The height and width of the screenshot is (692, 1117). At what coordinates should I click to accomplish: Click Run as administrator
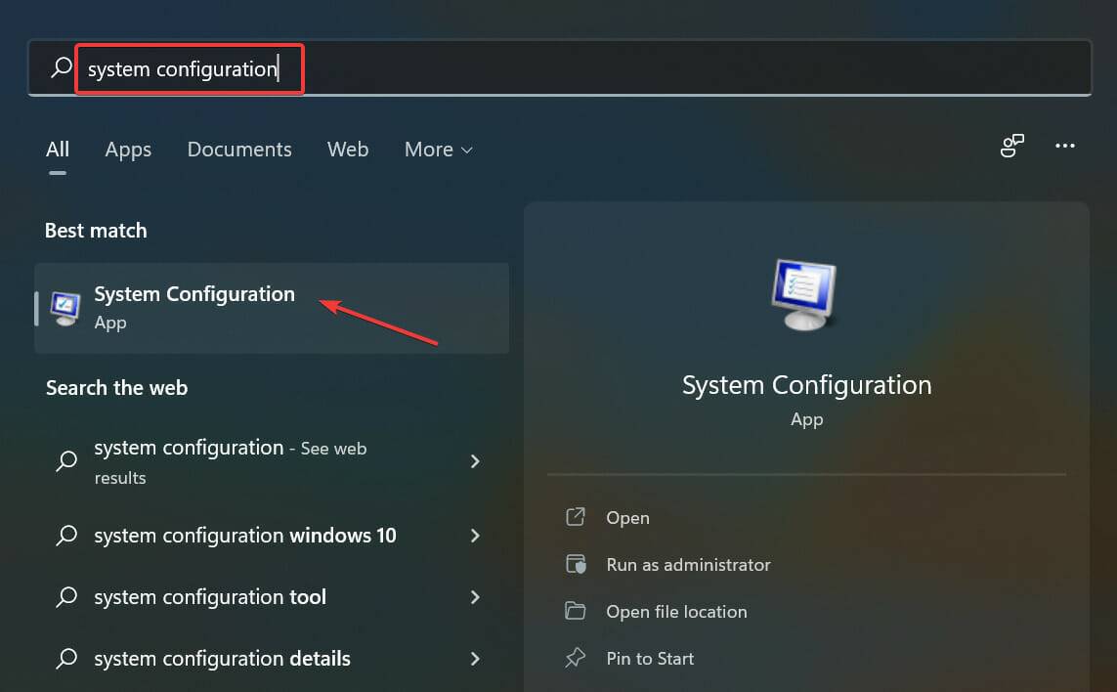pos(688,564)
